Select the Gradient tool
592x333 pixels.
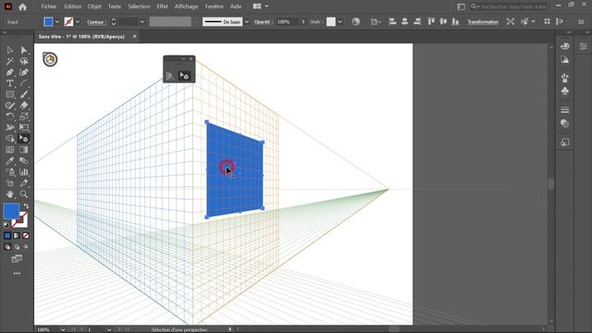click(x=24, y=150)
